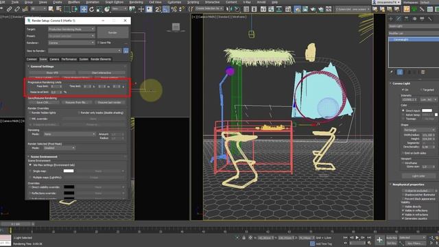The height and width of the screenshot is (247, 439).
Task: Toggle the Corona Light On checkbox
Action: [x=403, y=90]
